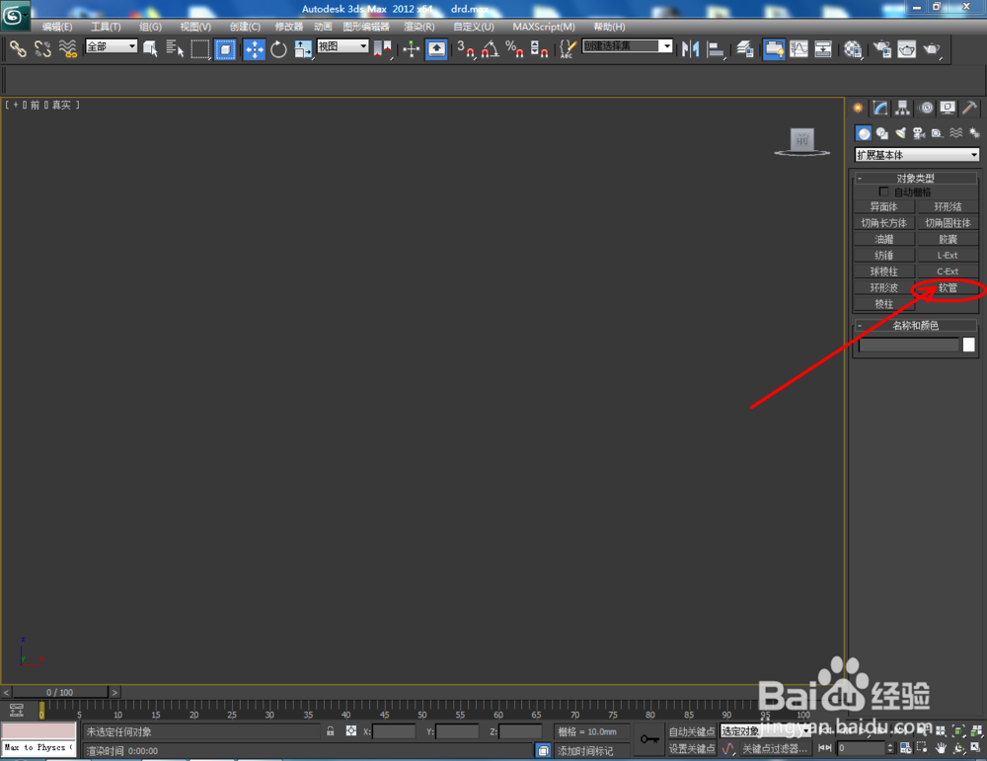The height and width of the screenshot is (761, 987).
Task: Open the 全部 selection filter dropdown
Action: coord(111,46)
